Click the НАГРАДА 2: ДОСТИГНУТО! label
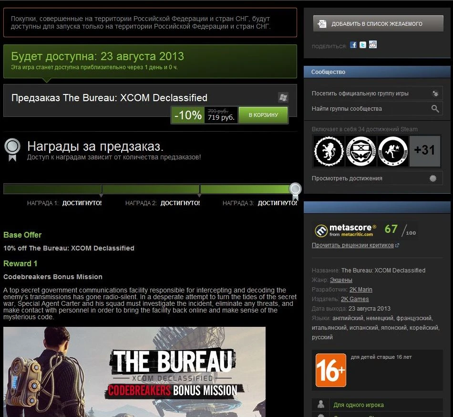 (x=162, y=203)
